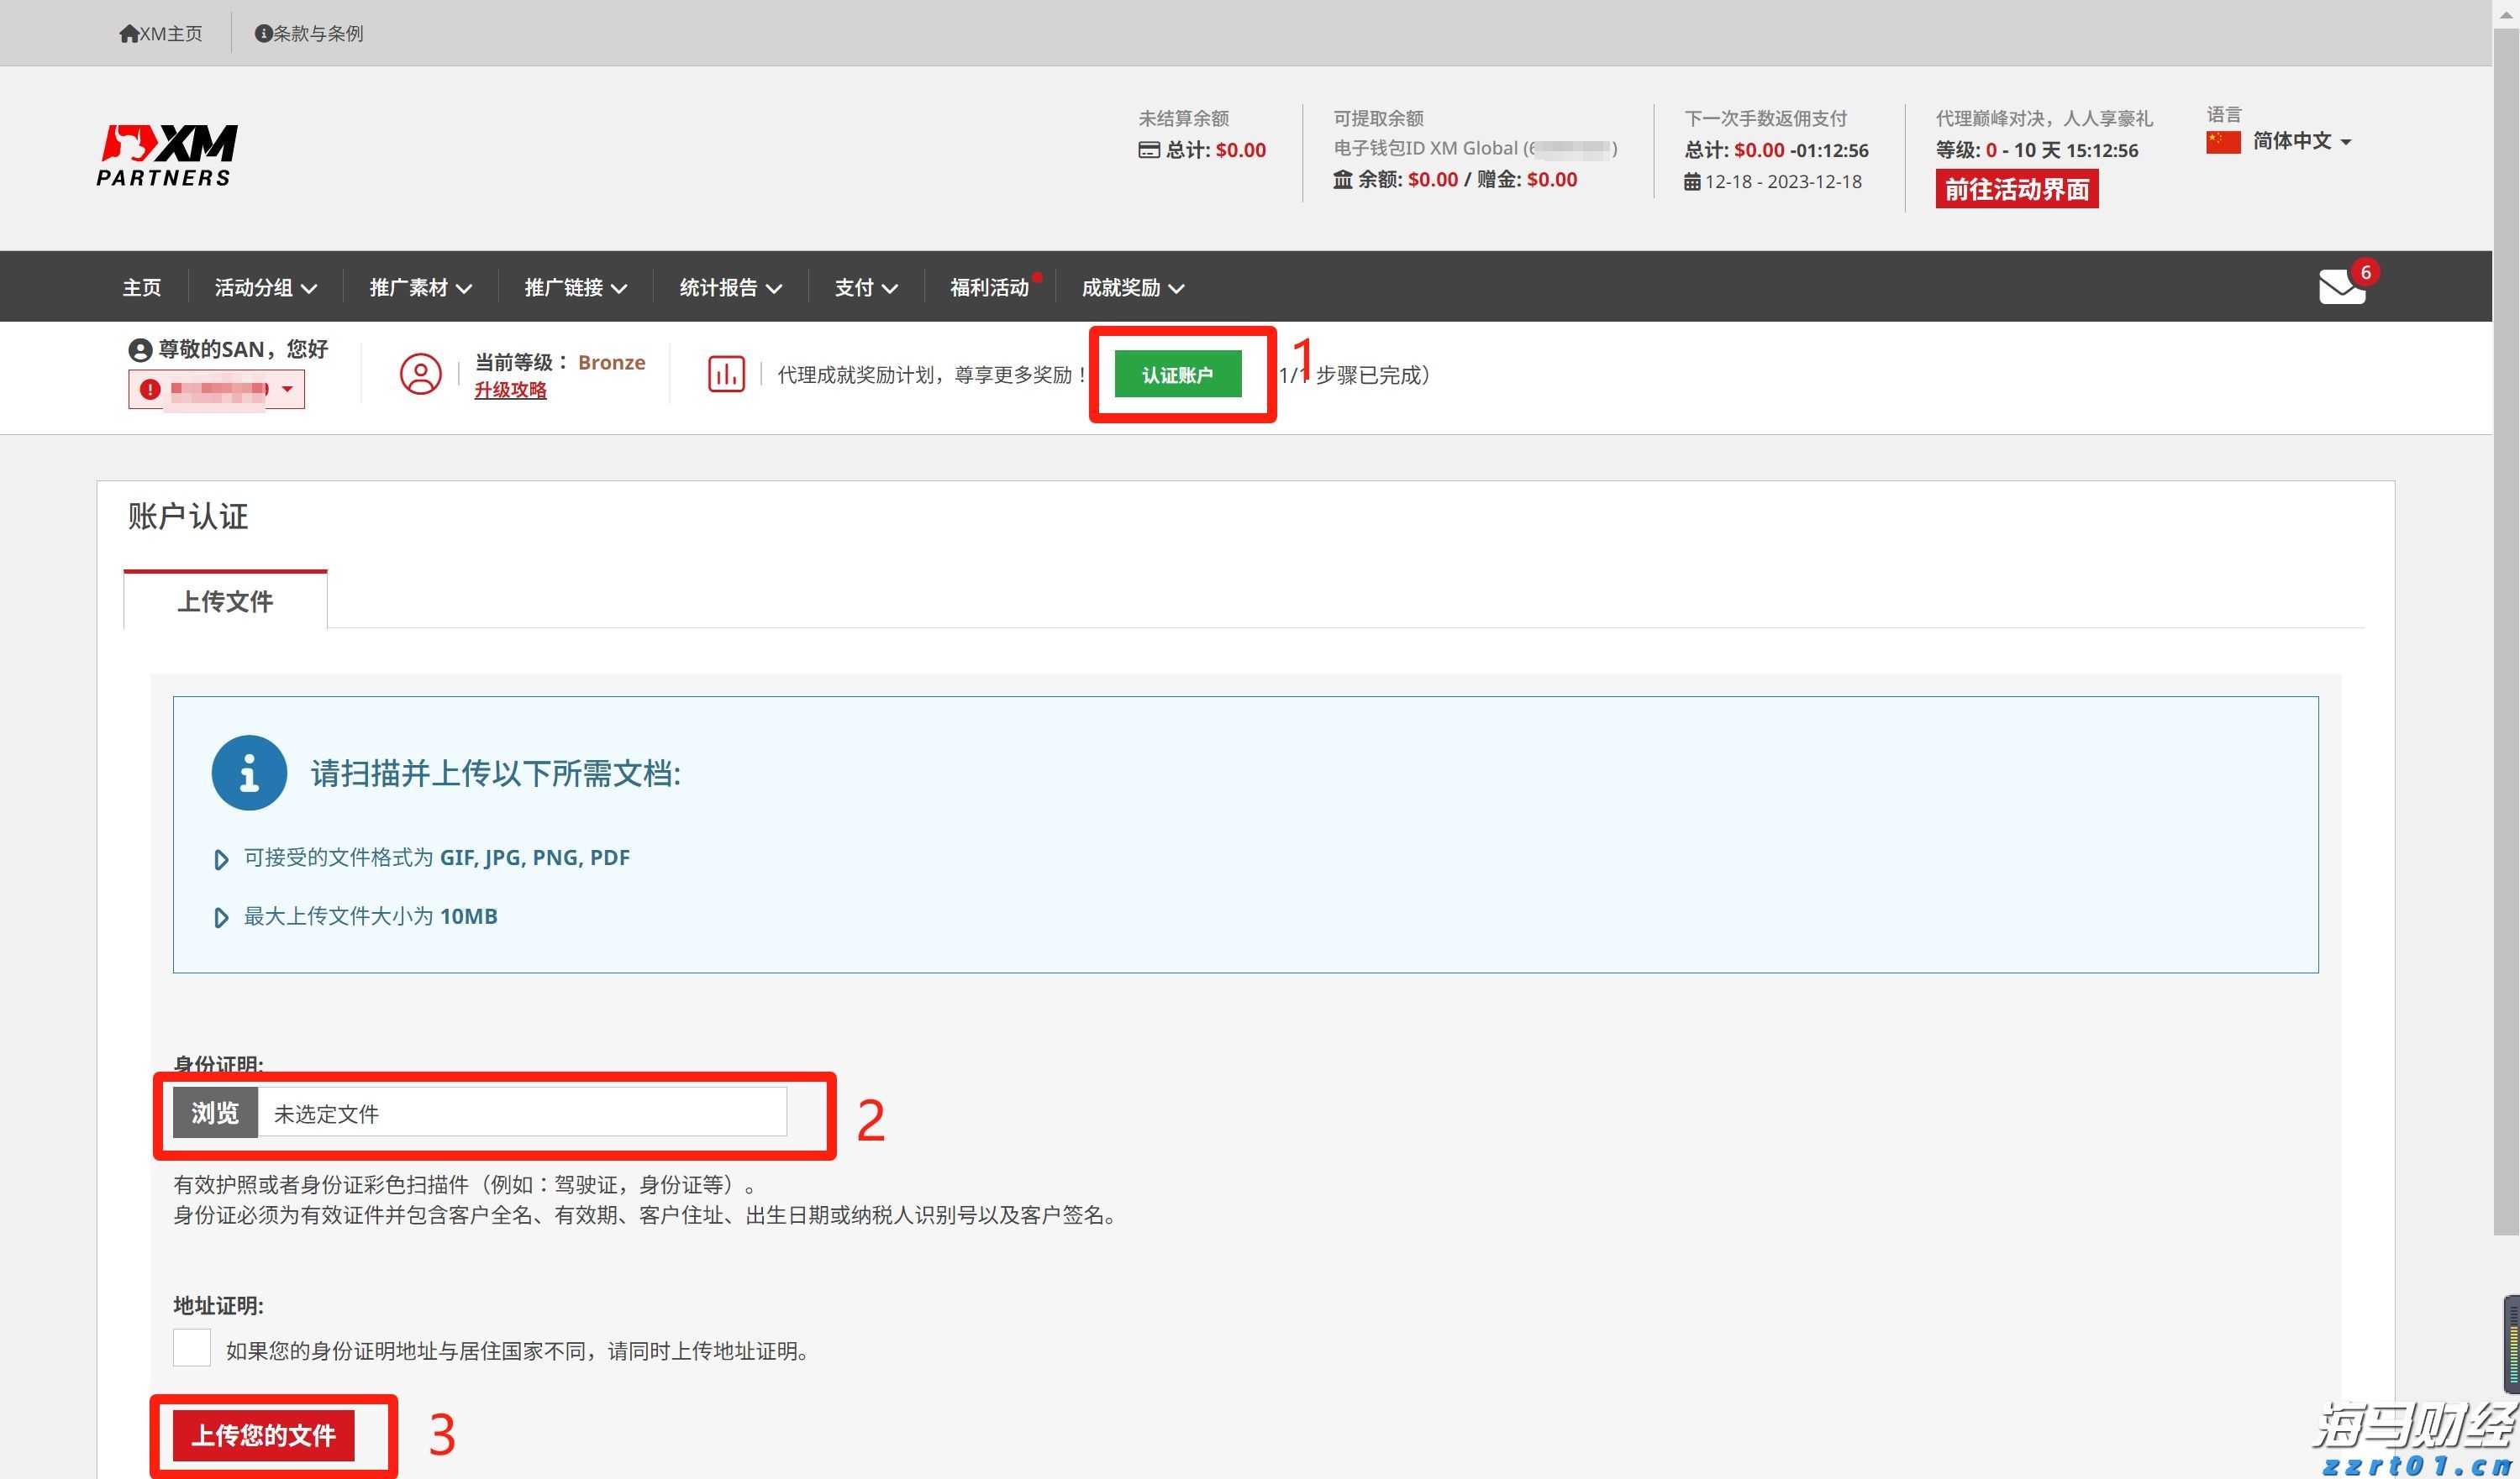The image size is (2520, 1479).
Task: Click the info icon next to 条款与条例
Action: coord(263,33)
